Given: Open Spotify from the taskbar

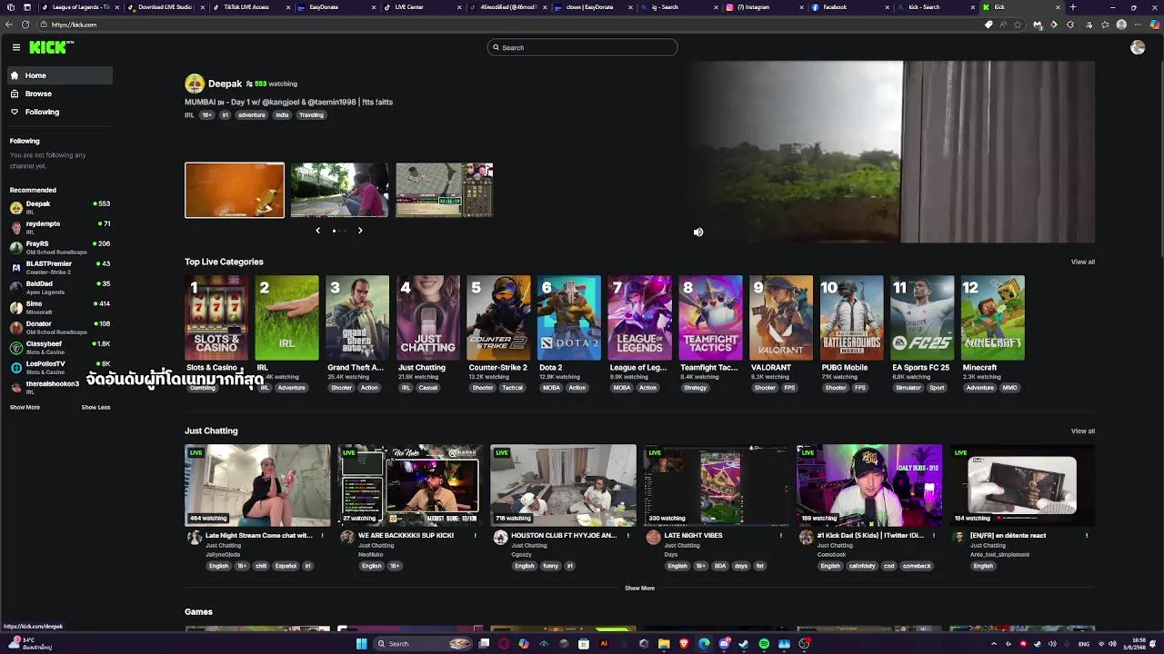Looking at the screenshot, I should click(764, 644).
